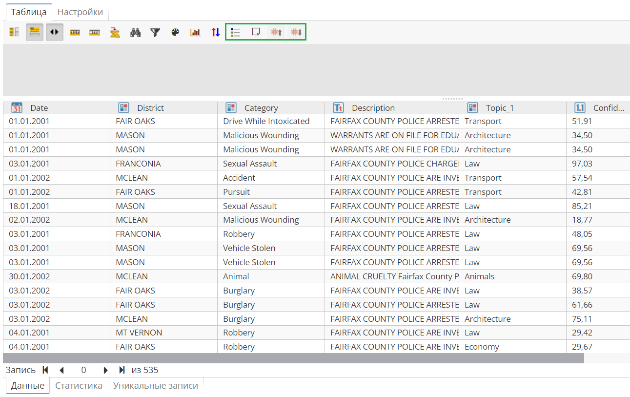Select the FRANCONIA cell in the Sexual Assault row
The image size is (630, 397).
coord(163,164)
